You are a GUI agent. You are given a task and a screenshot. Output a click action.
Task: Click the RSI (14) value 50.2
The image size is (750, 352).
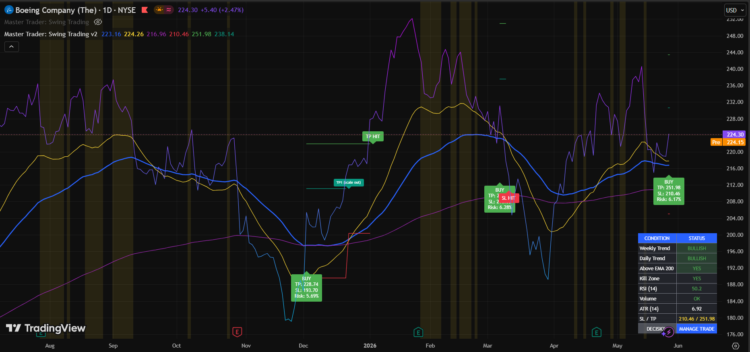[696, 289]
